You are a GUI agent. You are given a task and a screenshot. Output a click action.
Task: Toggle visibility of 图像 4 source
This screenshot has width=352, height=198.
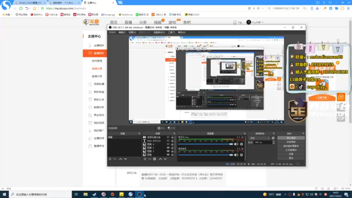click(x=168, y=144)
